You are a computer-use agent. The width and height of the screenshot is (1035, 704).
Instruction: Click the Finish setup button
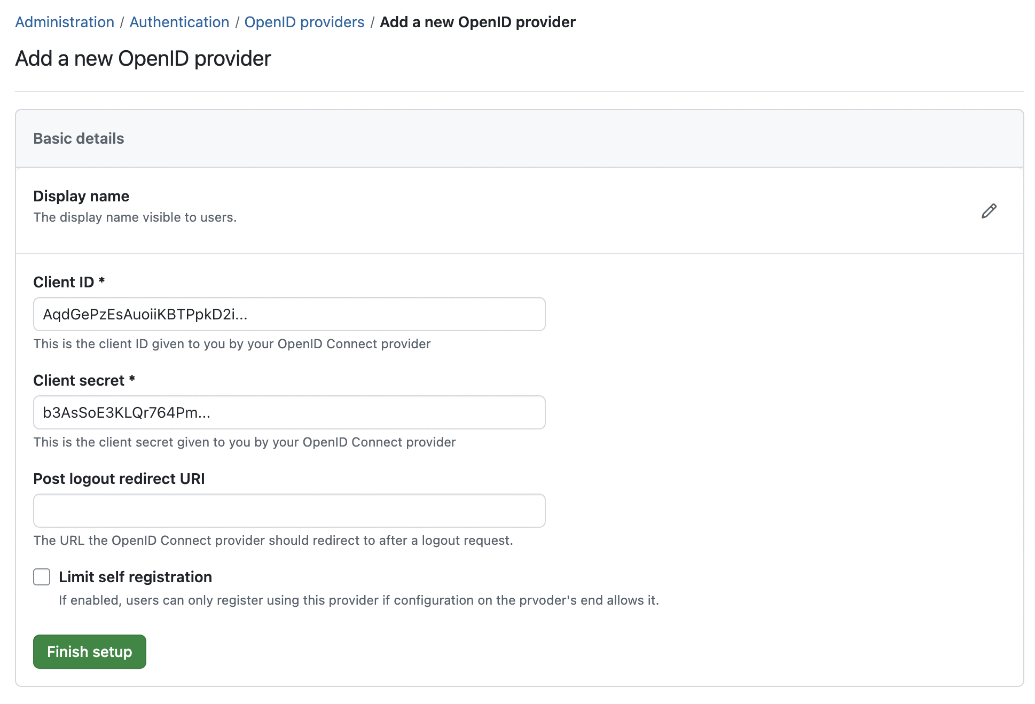[x=89, y=652]
